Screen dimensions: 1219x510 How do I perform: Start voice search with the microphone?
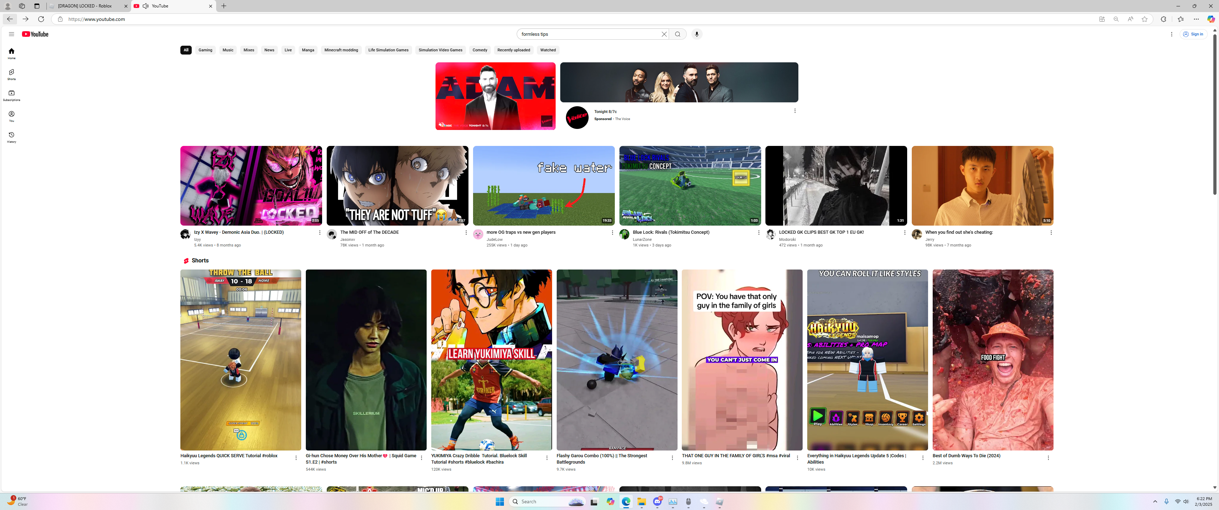pos(697,34)
